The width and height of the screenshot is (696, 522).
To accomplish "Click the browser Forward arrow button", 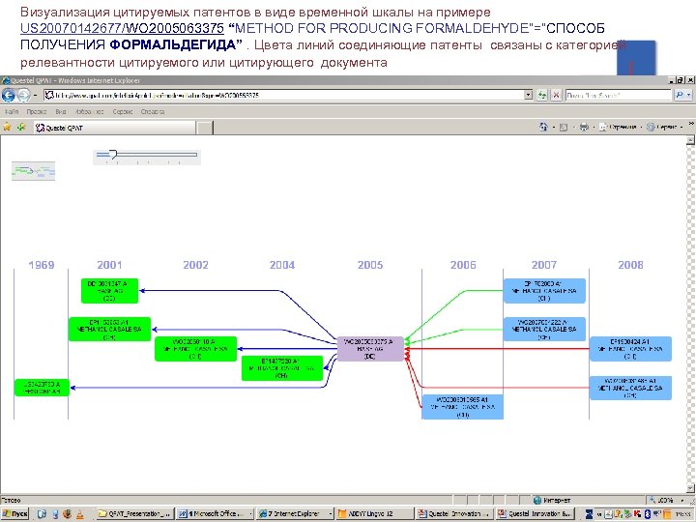I will (x=23, y=95).
